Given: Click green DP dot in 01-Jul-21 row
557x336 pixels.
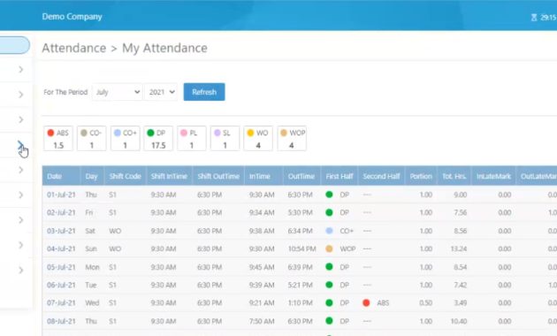Looking at the screenshot, I should point(329,195).
